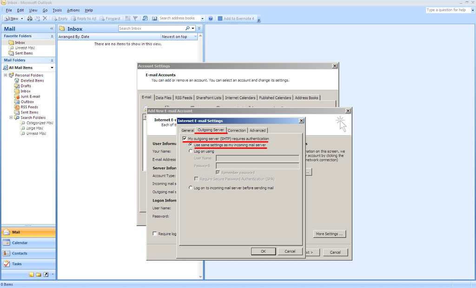Click the Send/Receive toolbar icon
Viewport: 476px width, 288px height.
click(x=145, y=19)
